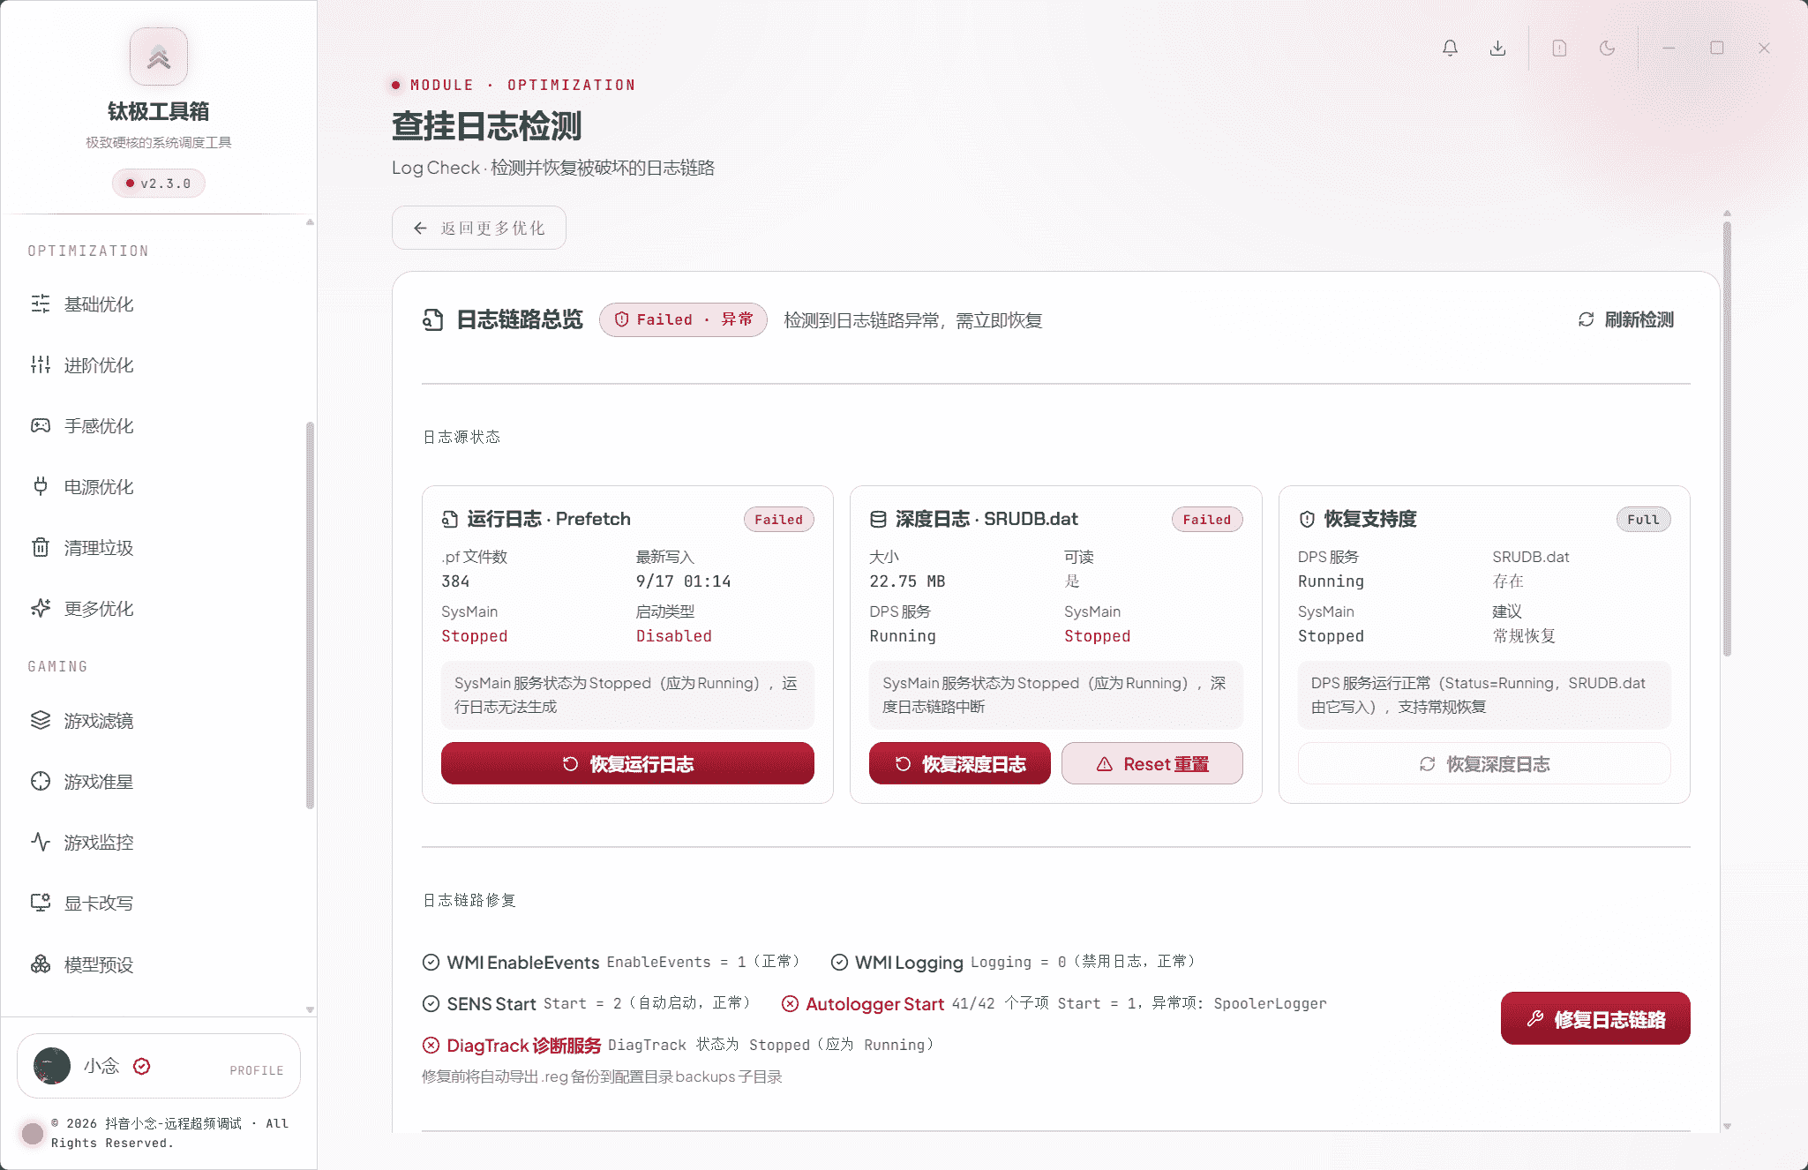Click 刷新检测 to refresh detection
This screenshot has width=1808, height=1170.
click(1625, 319)
